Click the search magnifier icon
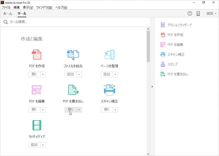The image size is (219, 156). tap(5, 22)
